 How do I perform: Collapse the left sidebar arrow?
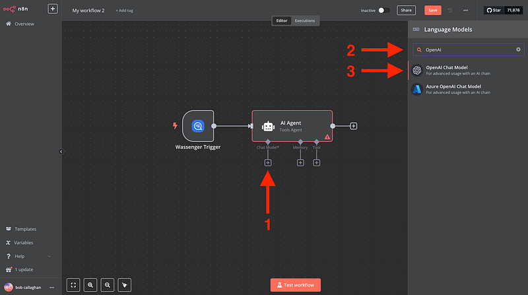[x=61, y=151]
